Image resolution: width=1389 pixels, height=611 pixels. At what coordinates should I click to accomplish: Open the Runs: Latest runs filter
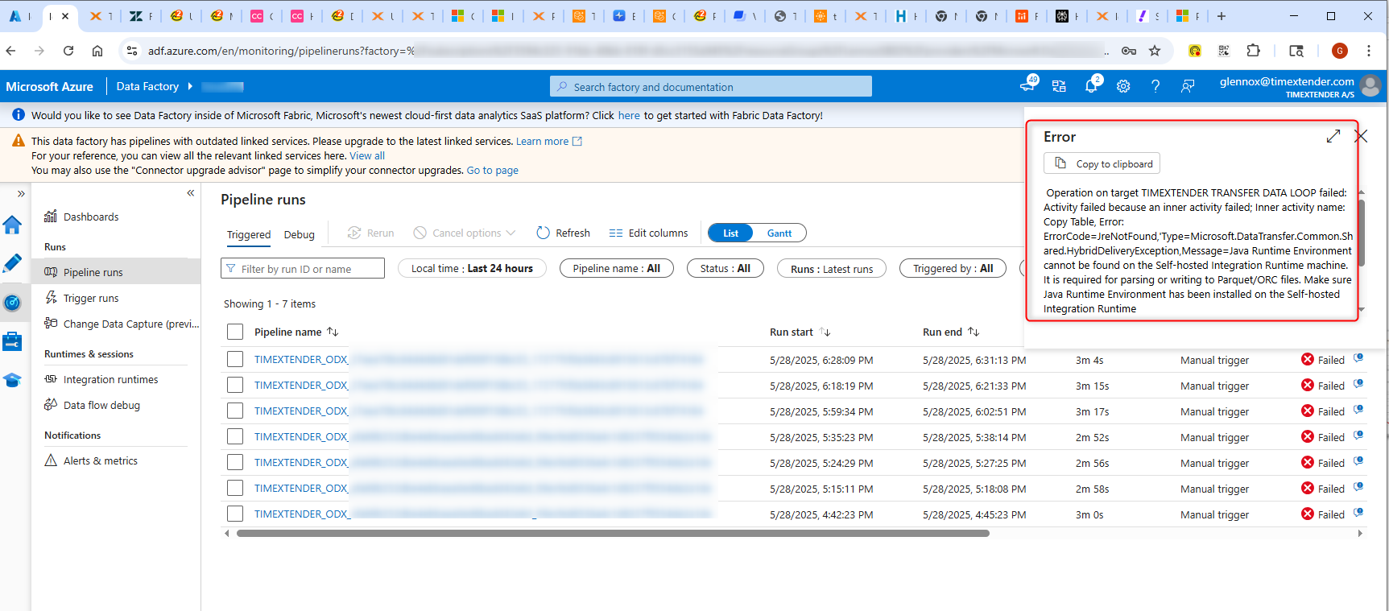tap(832, 268)
